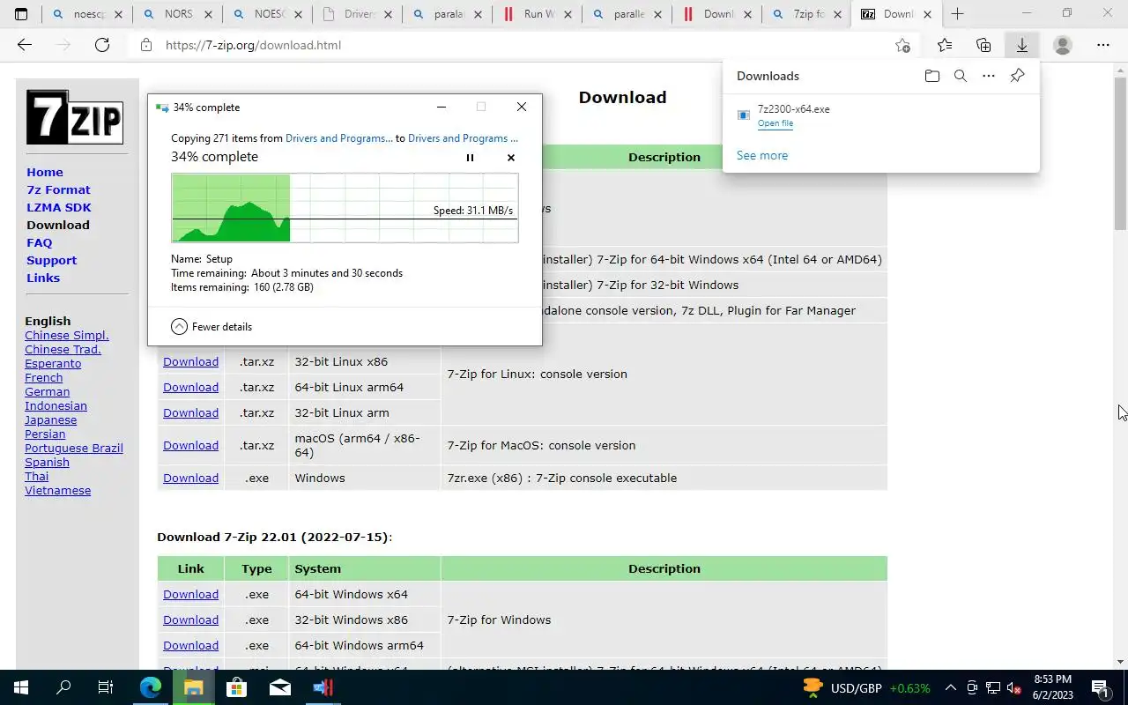Screen dimensions: 1128x705
Task: Refresh the current page
Action: [x=102, y=45]
